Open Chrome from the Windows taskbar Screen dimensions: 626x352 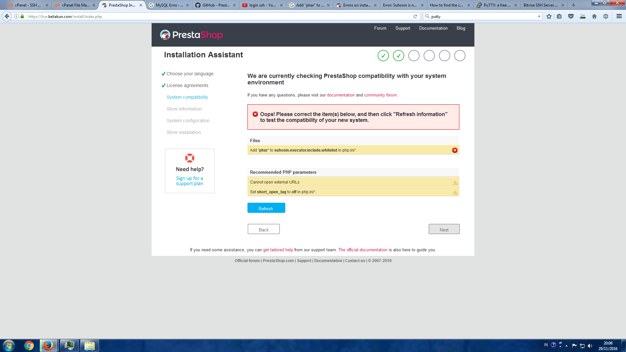(29, 345)
